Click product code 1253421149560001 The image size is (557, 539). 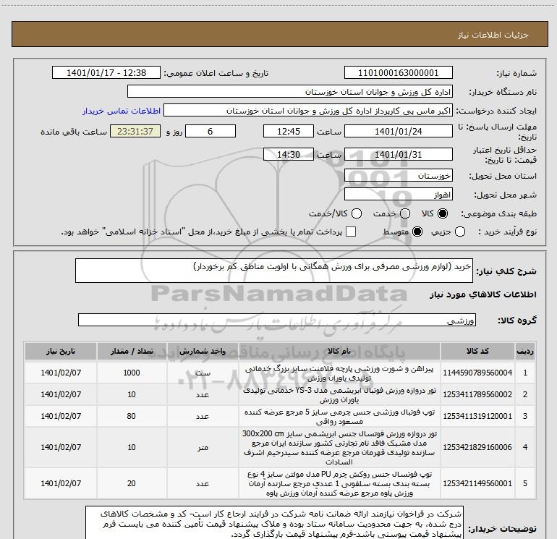(x=477, y=483)
